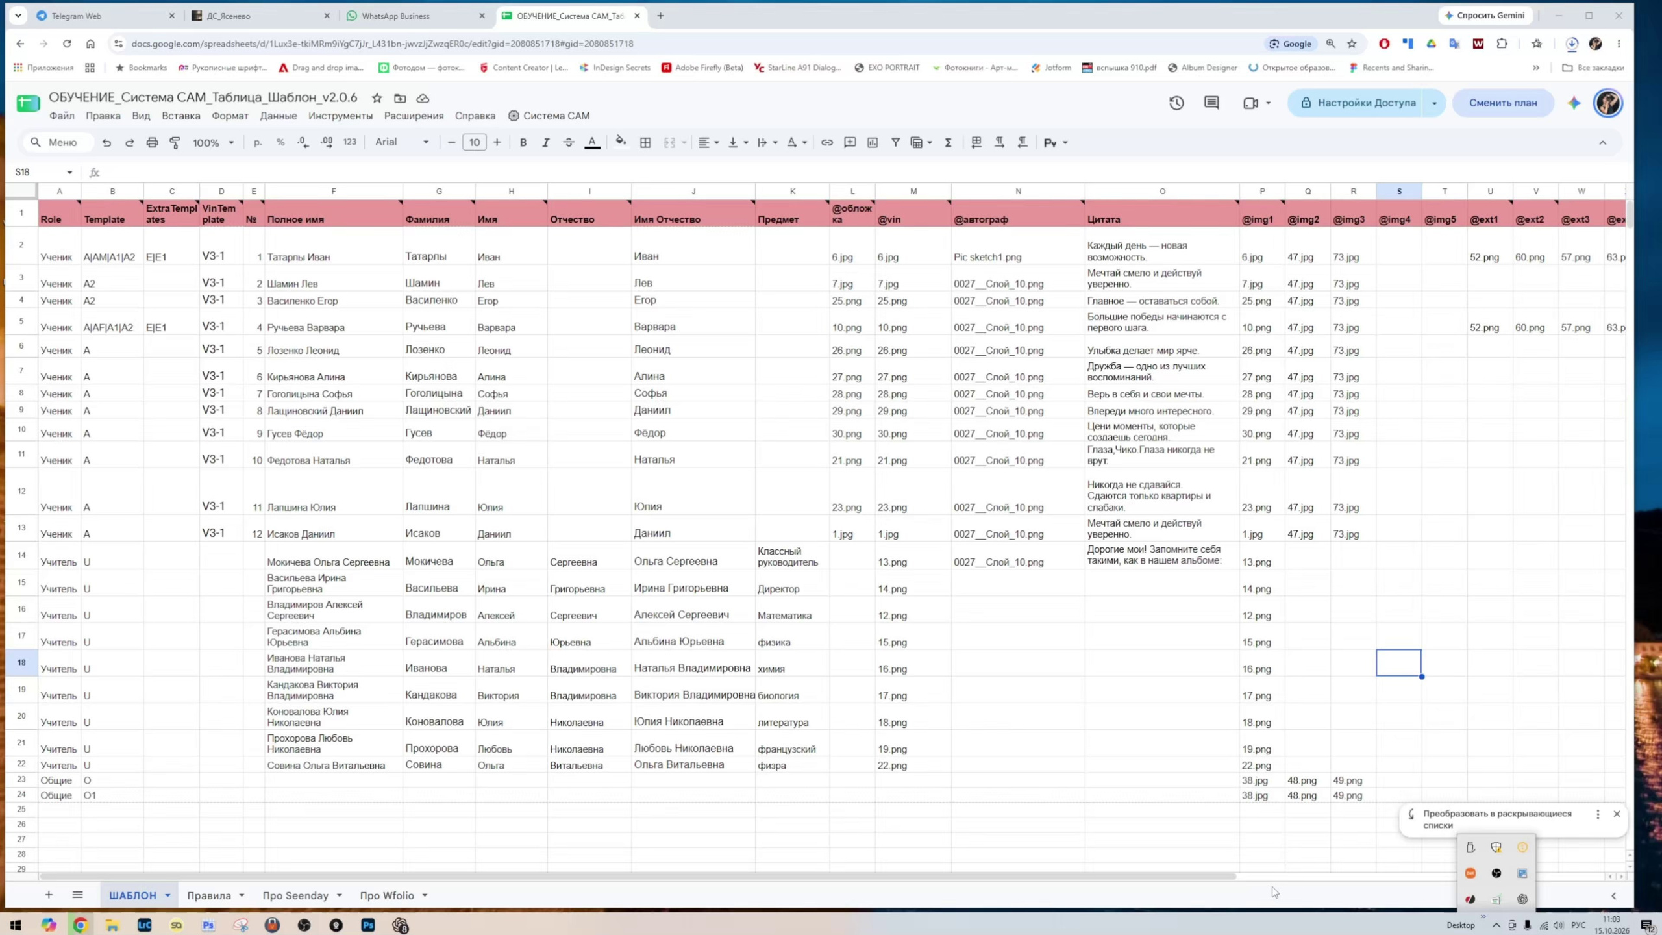Switch to the Правила sheet tab

tap(209, 895)
